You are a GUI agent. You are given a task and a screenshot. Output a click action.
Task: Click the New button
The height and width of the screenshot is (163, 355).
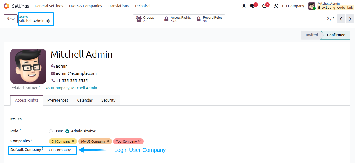pos(11,19)
